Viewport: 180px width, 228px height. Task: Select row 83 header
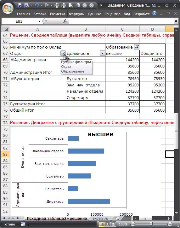(5, 154)
